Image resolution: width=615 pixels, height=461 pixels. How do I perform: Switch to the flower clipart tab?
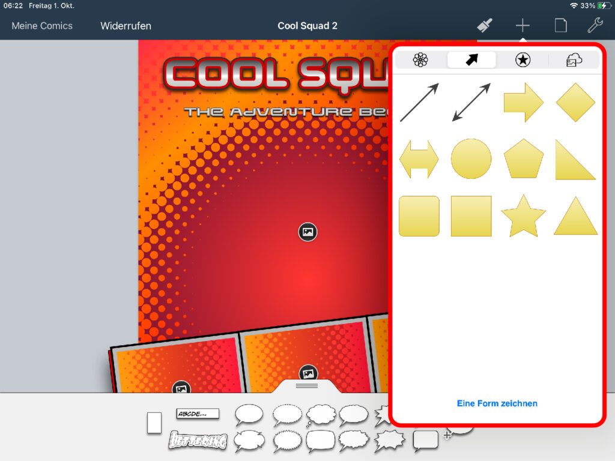(x=420, y=59)
